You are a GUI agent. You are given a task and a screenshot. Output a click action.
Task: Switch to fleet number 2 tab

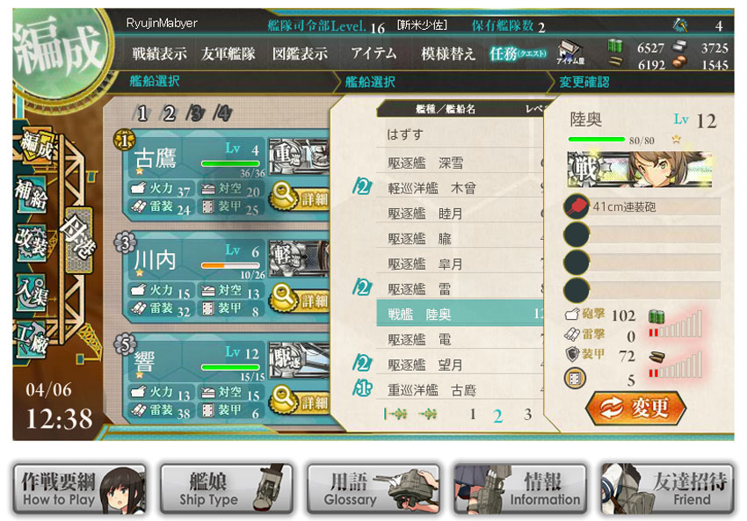(x=169, y=113)
